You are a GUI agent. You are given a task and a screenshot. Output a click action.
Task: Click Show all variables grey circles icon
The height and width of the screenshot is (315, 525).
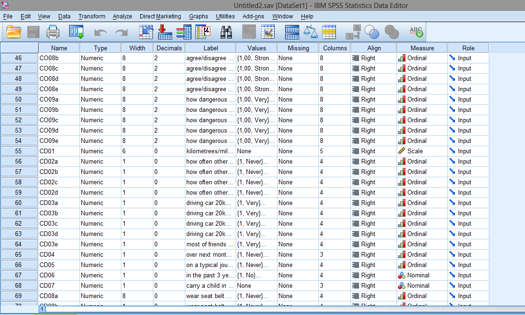[x=392, y=32]
